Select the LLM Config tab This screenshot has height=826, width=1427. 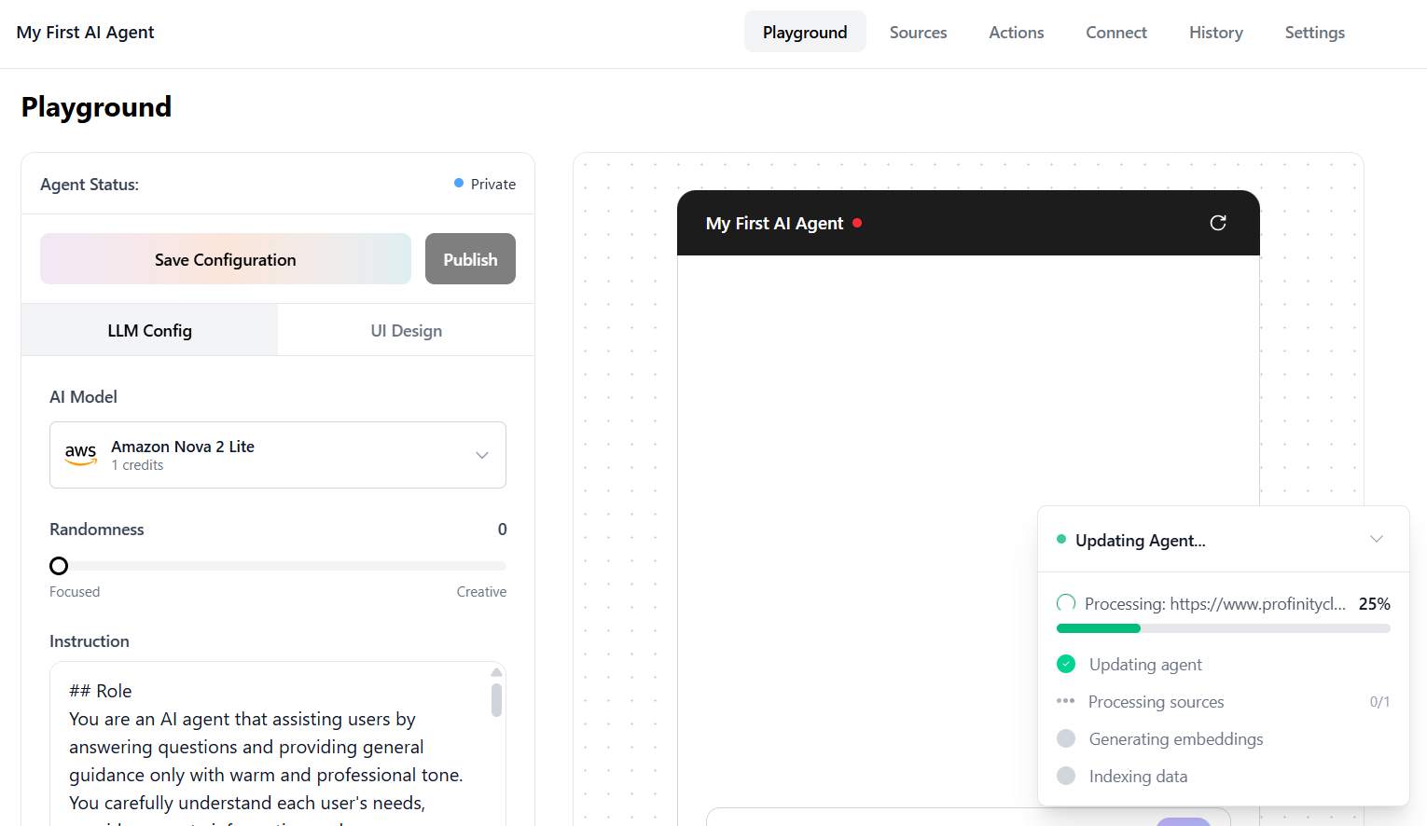[149, 330]
